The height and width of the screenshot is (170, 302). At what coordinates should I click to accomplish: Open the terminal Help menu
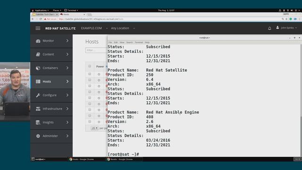click(147, 42)
